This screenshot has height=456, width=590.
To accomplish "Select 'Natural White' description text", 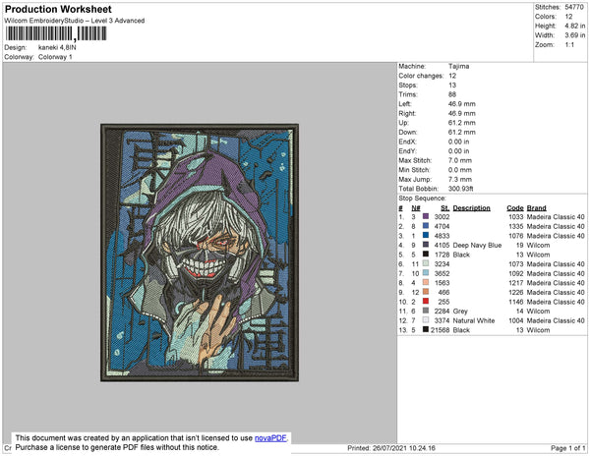I will pyautogui.click(x=474, y=320).
